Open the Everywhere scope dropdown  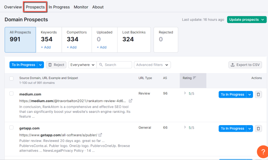point(82,65)
